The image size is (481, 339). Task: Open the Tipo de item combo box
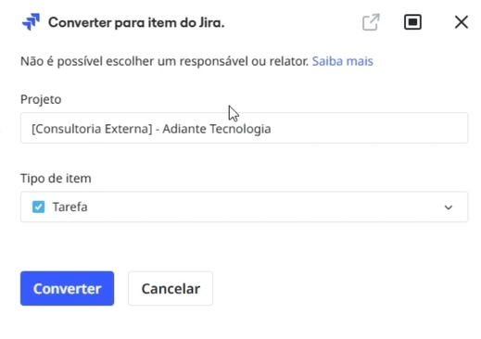pos(245,207)
